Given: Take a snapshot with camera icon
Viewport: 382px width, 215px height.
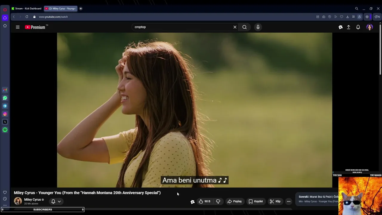Looking at the screenshot, I should tap(324, 17).
